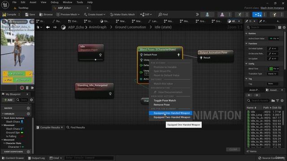Image resolution: width=287 pixels, height=161 pixels.
Task: Click the Compile toolbar button
Action: (9, 14)
